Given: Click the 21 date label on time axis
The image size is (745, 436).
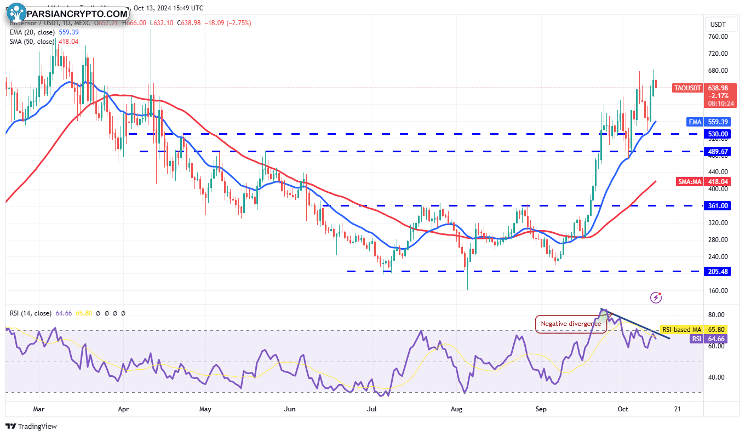Looking at the screenshot, I should tap(678, 409).
